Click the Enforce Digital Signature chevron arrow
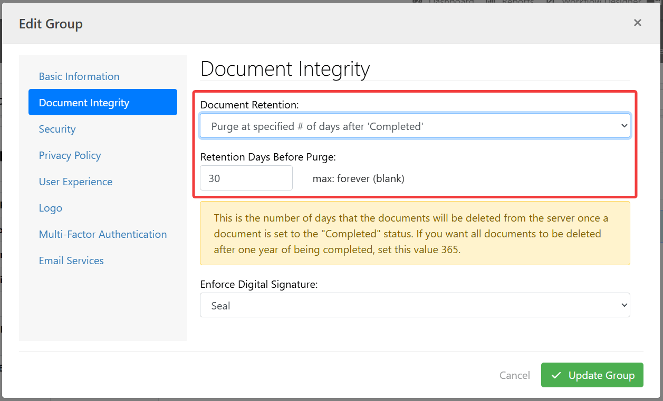Image resolution: width=663 pixels, height=401 pixels. tap(624, 306)
